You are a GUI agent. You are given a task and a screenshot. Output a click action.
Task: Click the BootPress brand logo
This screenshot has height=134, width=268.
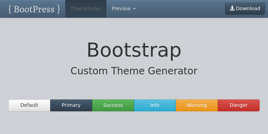tap(34, 9)
